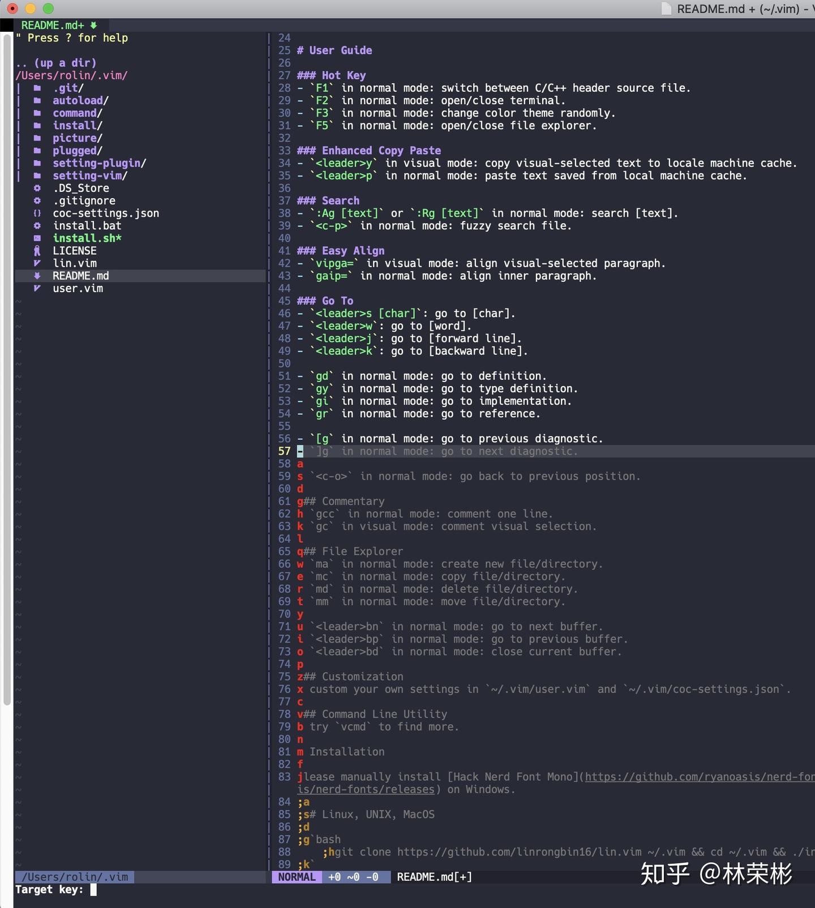Expand the .git/ folder in tree
The width and height of the screenshot is (815, 908).
coord(68,88)
